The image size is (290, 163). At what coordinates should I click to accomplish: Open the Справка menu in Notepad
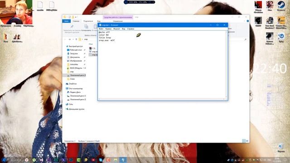click(x=130, y=29)
